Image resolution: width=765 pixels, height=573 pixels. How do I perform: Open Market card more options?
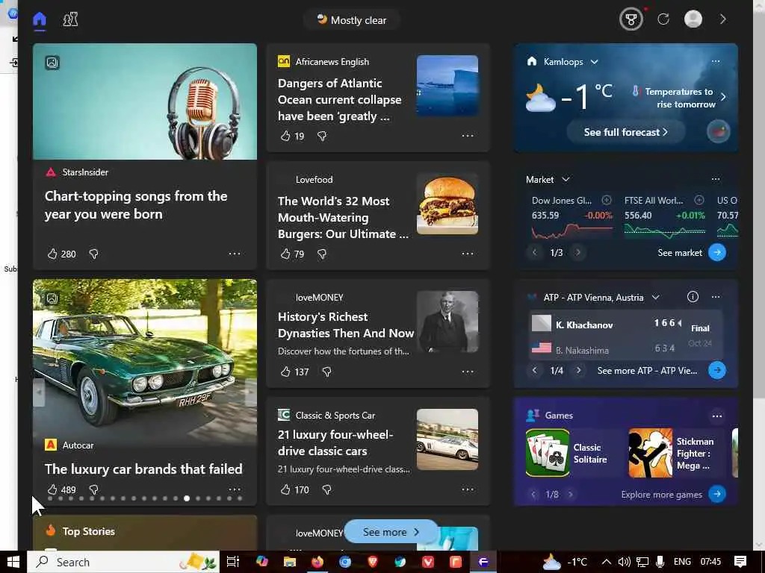[716, 179]
